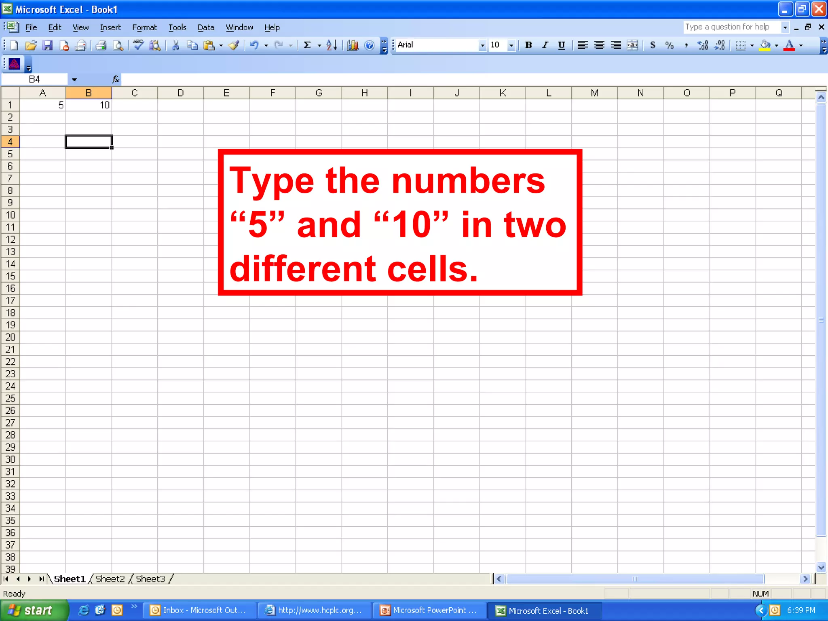Apply borders to selected cells
The image size is (828, 621).
pyautogui.click(x=741, y=45)
